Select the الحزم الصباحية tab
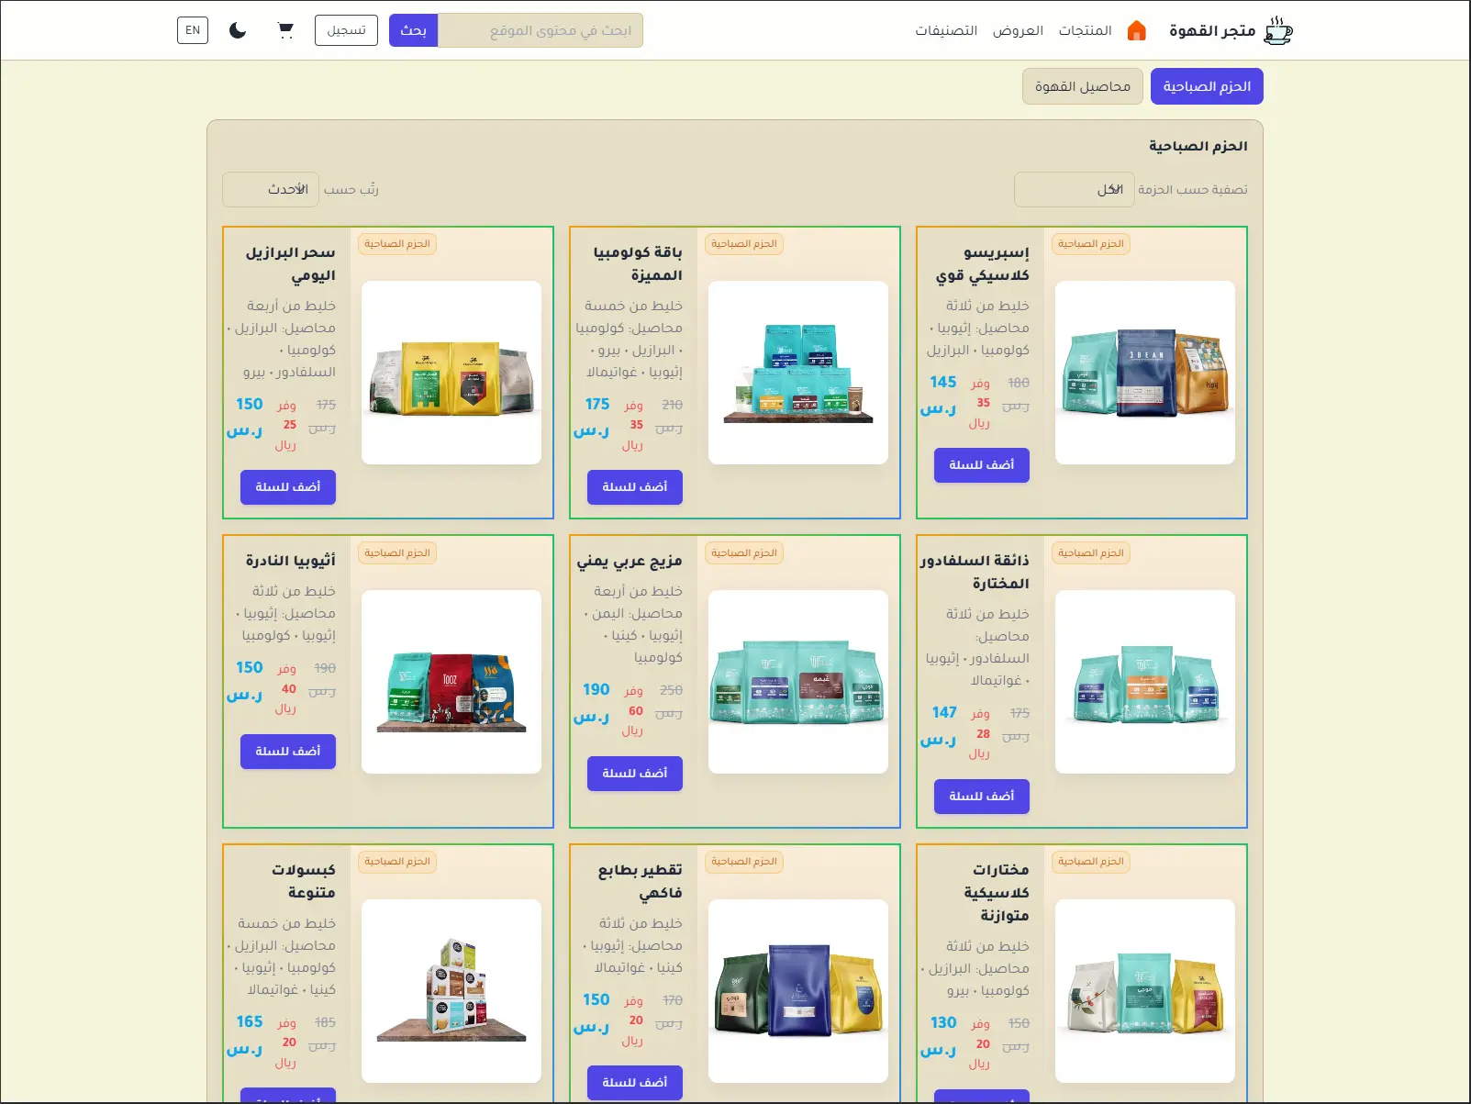Screen dimensions: 1471x1104 pyautogui.click(x=1207, y=86)
